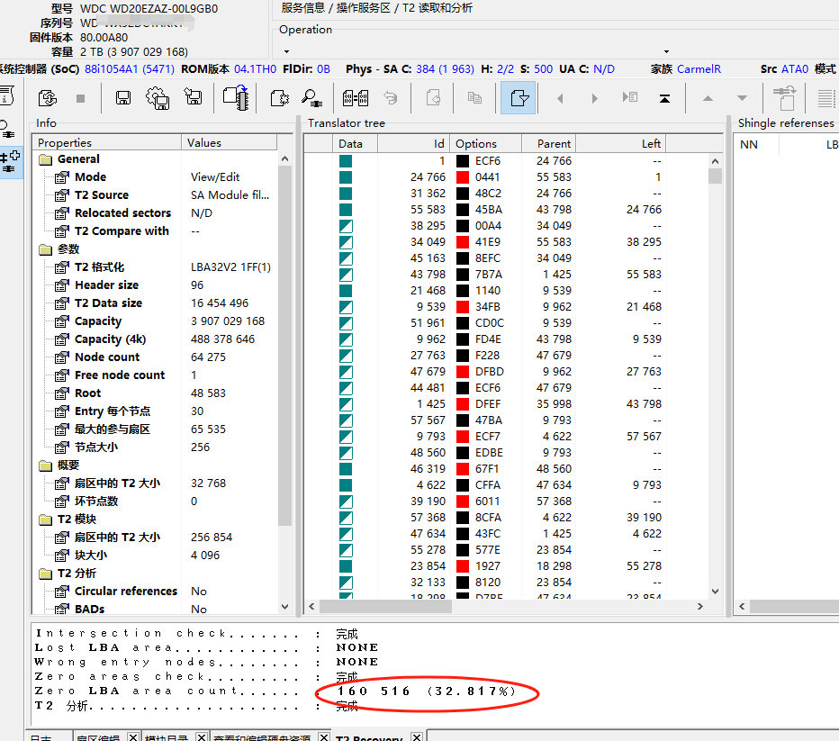Click the magnifier search settings icon
Screen dimensions: 839x741
coord(311,98)
